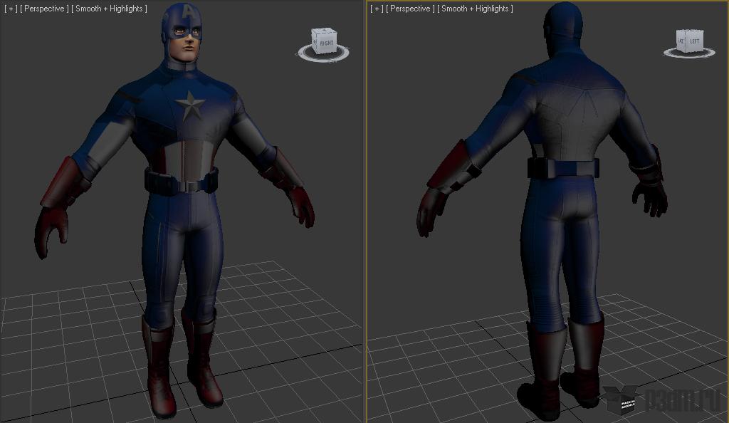Image resolution: width=729 pixels, height=423 pixels.
Task: Click the BACK face of the right ViewCube
Action: click(x=681, y=41)
